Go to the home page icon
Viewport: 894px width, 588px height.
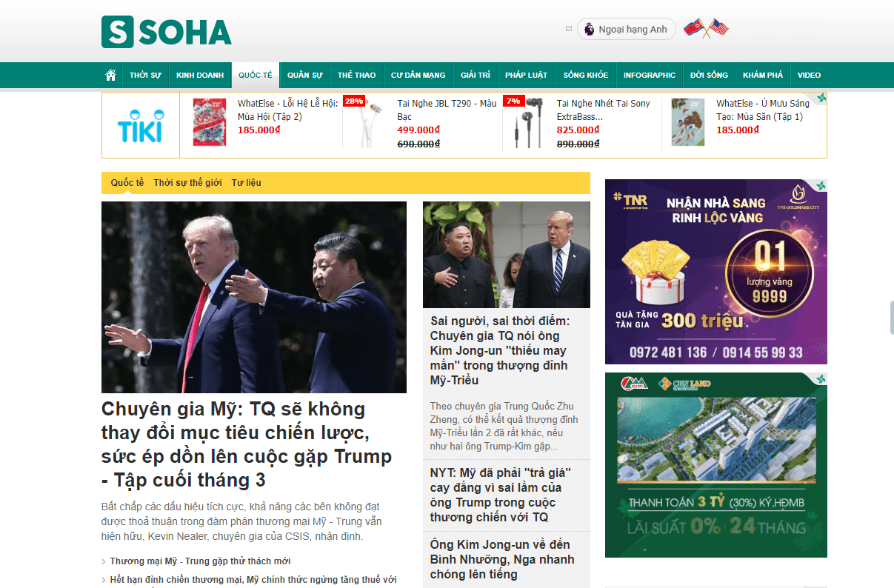tap(111, 75)
